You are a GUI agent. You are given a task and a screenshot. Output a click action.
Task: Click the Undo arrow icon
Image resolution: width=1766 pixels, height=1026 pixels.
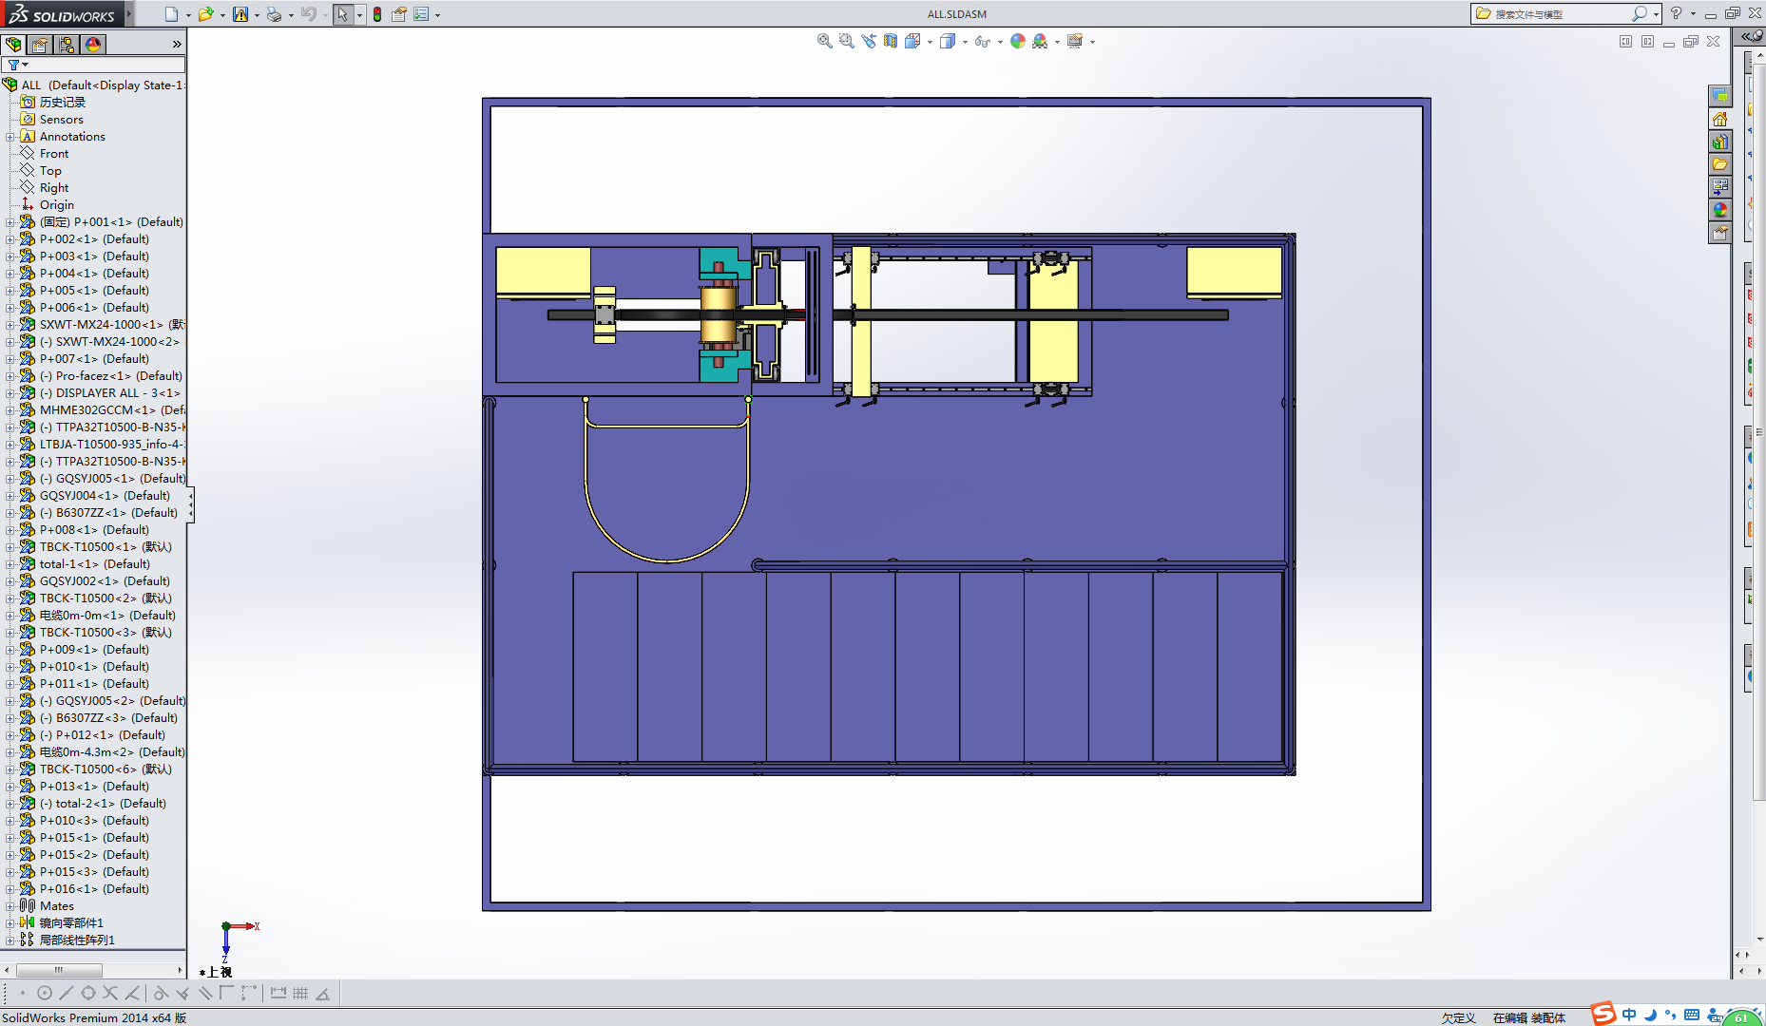tap(308, 14)
